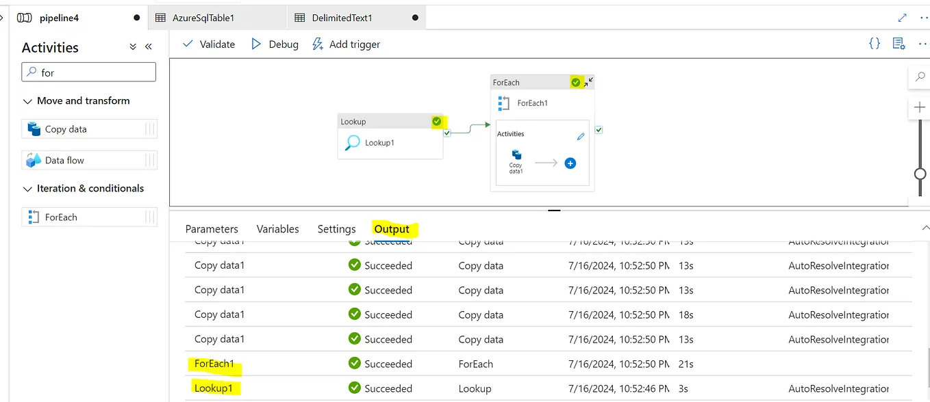Toggle the Lookup success output checkbox

(x=447, y=133)
